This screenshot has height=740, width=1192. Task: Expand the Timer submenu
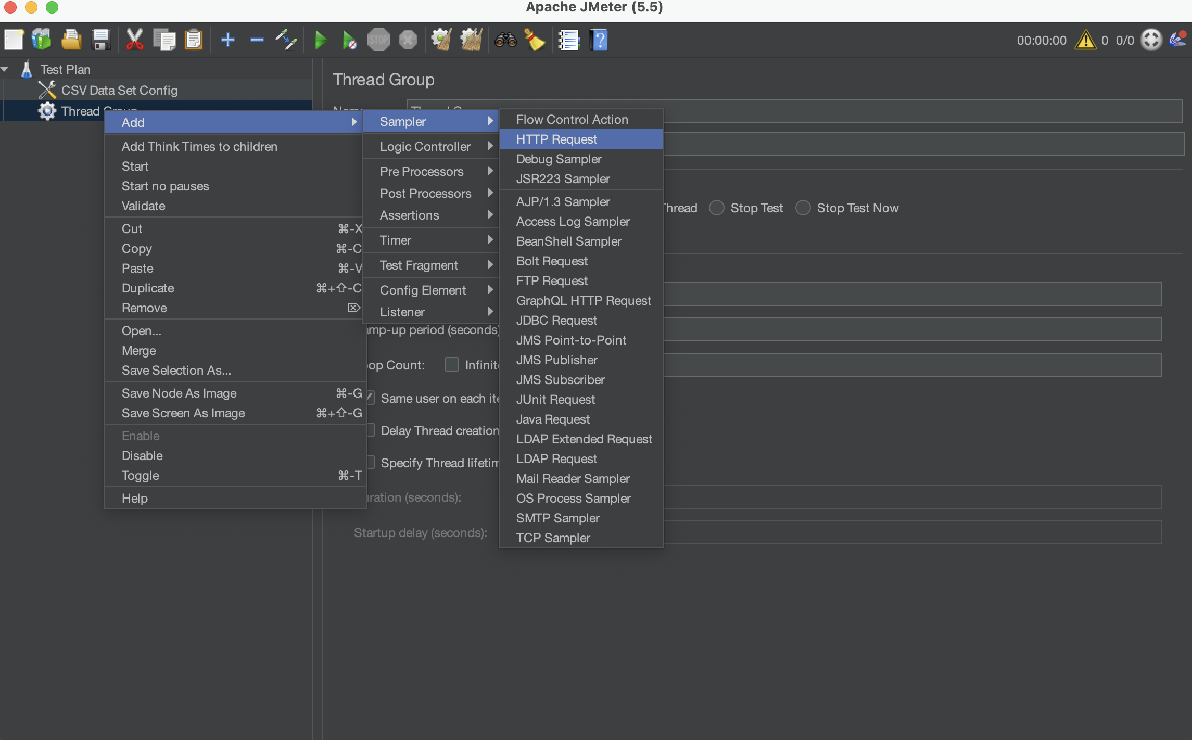(x=431, y=240)
